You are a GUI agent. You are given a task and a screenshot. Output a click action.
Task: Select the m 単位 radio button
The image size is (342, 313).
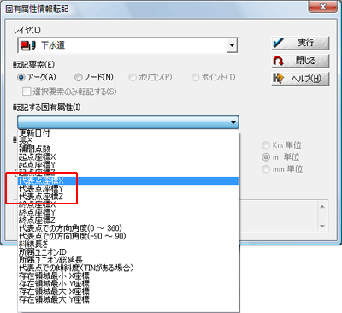[266, 157]
